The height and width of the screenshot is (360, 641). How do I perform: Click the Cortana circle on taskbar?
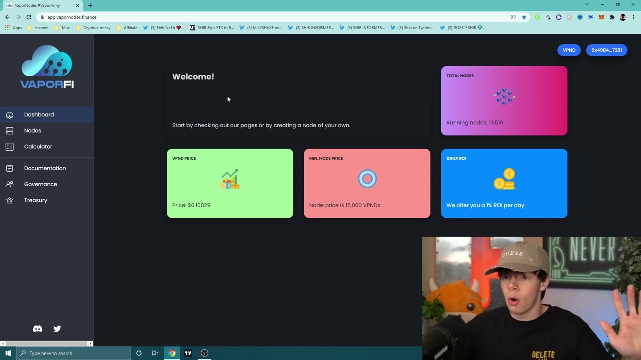click(139, 353)
